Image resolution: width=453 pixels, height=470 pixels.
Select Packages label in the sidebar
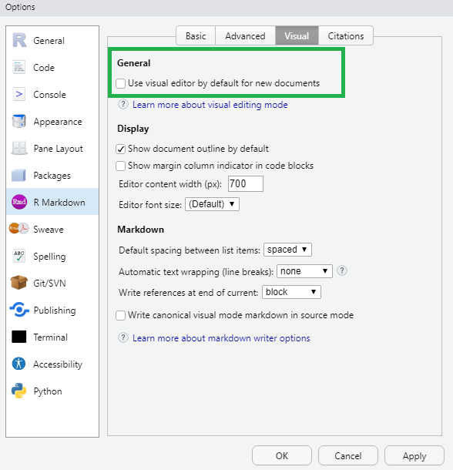coord(52,176)
